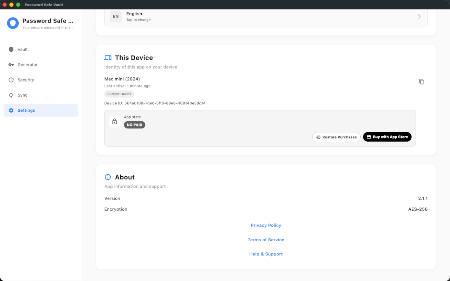Click the About info circle icon

108,177
